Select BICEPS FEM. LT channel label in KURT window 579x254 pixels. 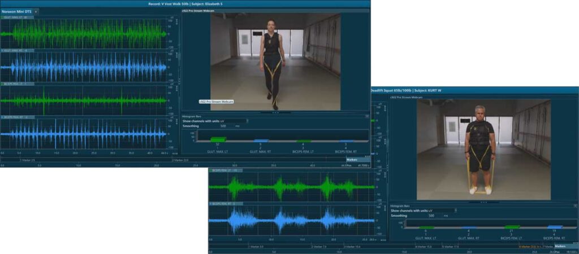[225, 170]
